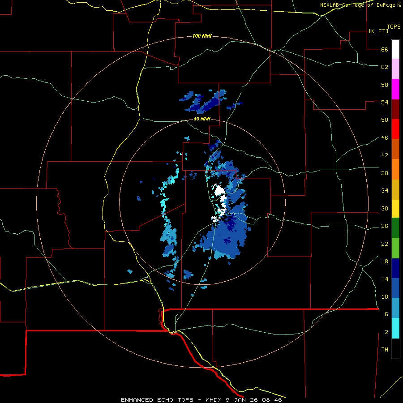Click the 'TH' legend label
The height and width of the screenshot is (403, 403).
point(385,349)
